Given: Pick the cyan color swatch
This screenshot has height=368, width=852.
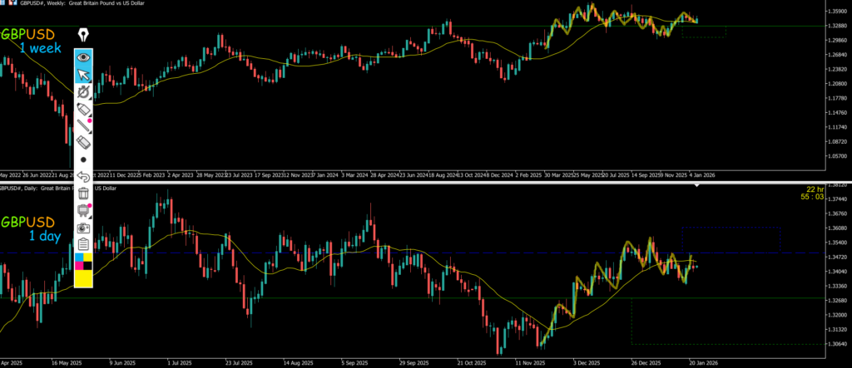Looking at the screenshot, I should tap(79, 258).
